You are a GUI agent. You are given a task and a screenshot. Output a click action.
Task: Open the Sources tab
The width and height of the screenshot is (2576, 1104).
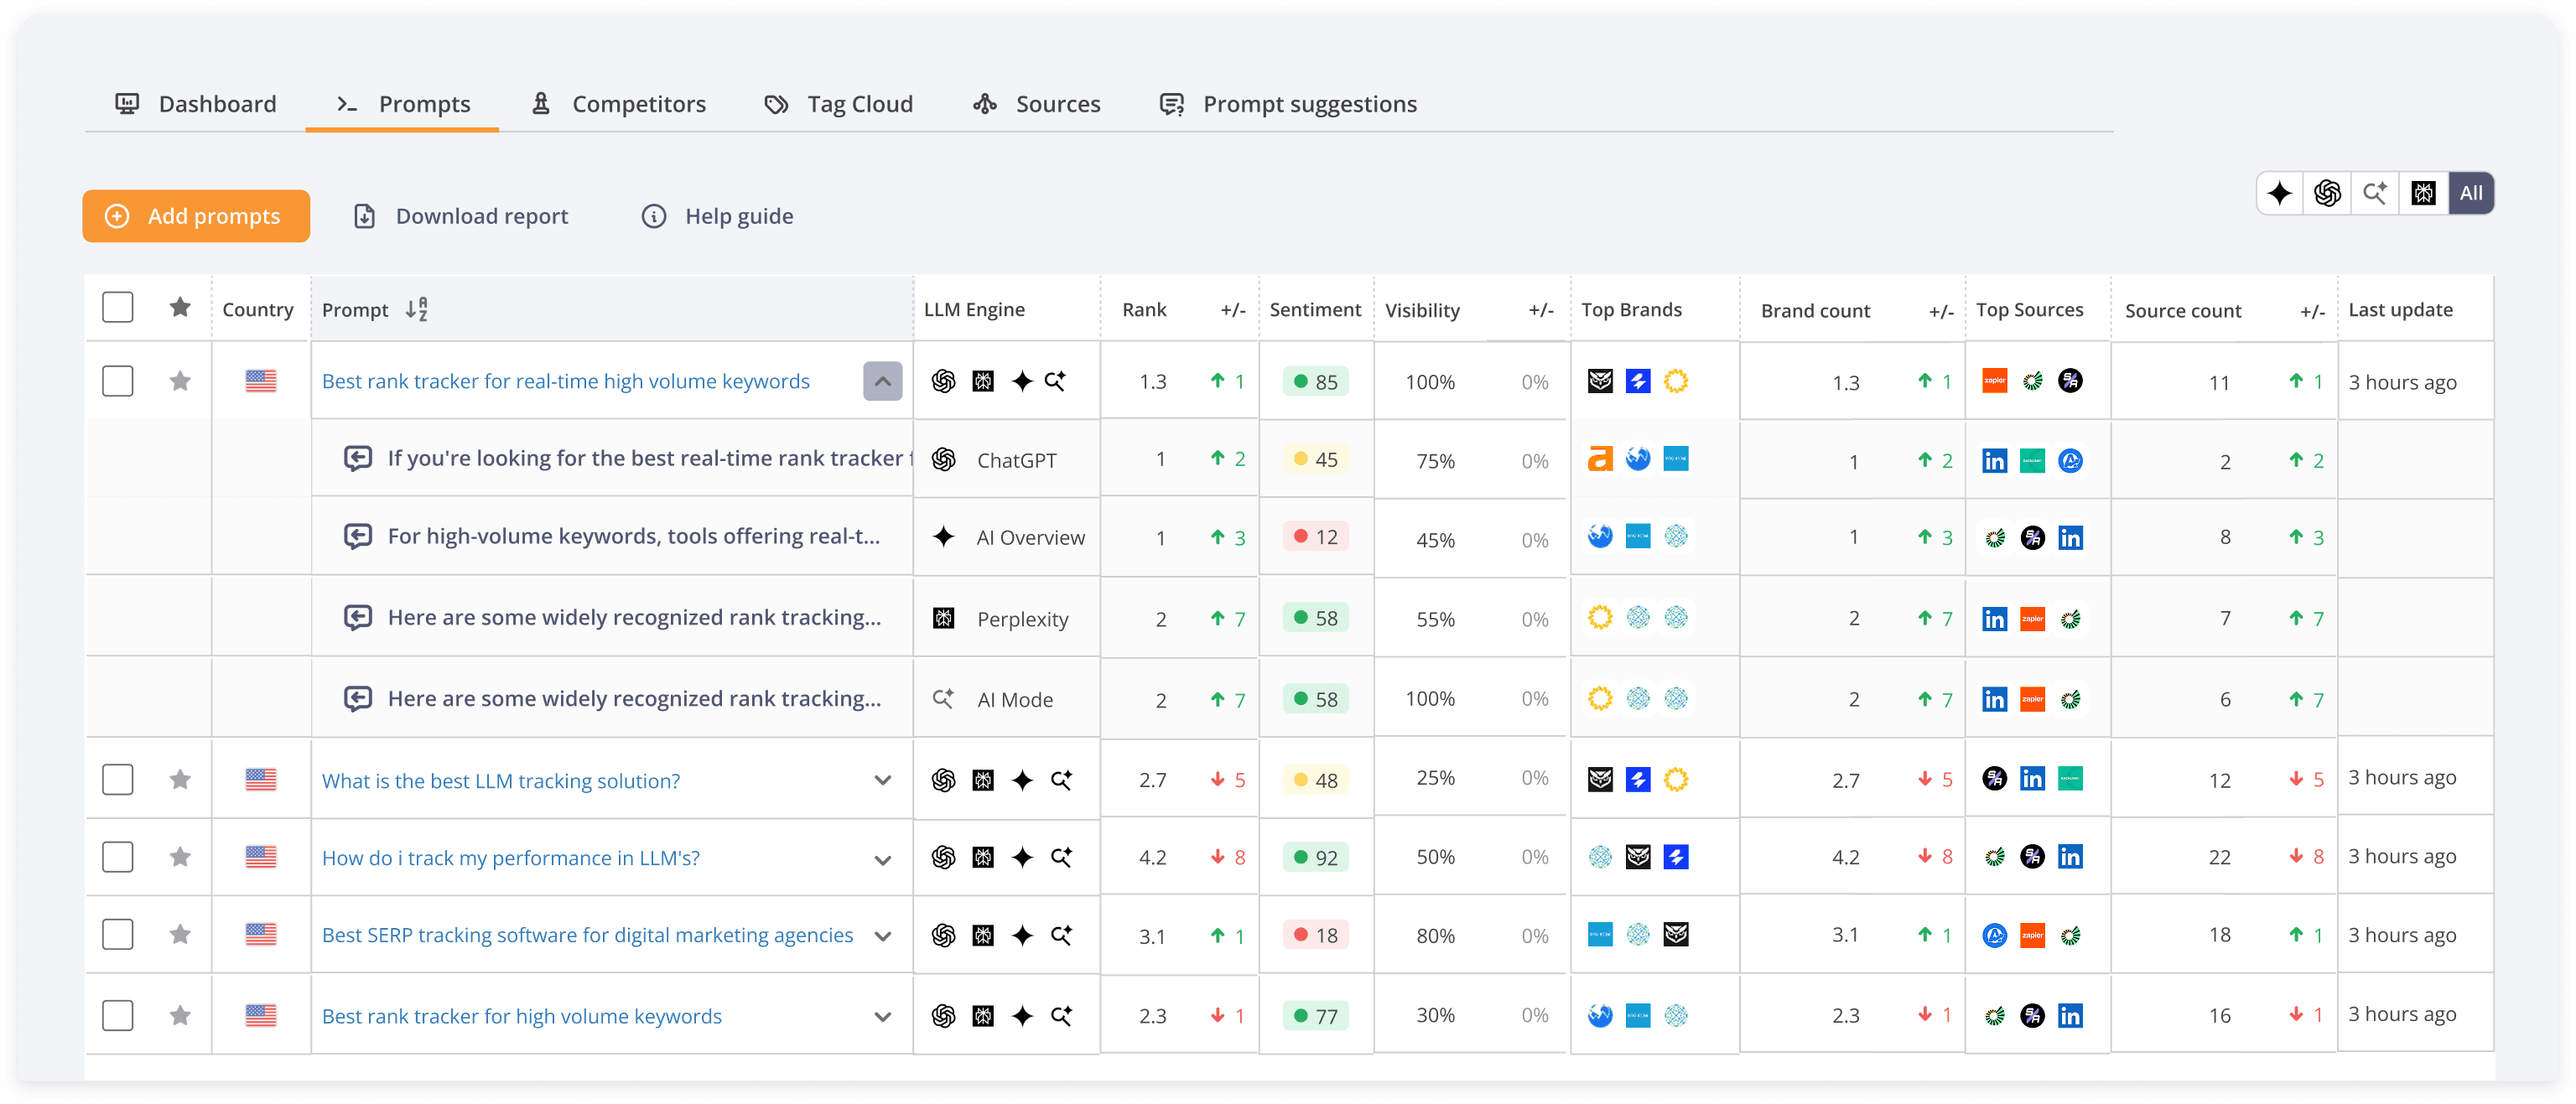[x=1036, y=104]
